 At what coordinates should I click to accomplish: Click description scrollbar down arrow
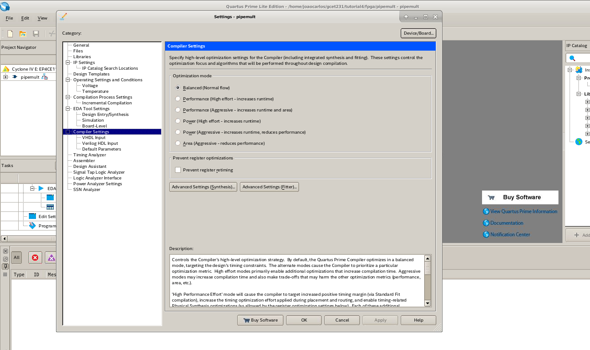click(427, 303)
